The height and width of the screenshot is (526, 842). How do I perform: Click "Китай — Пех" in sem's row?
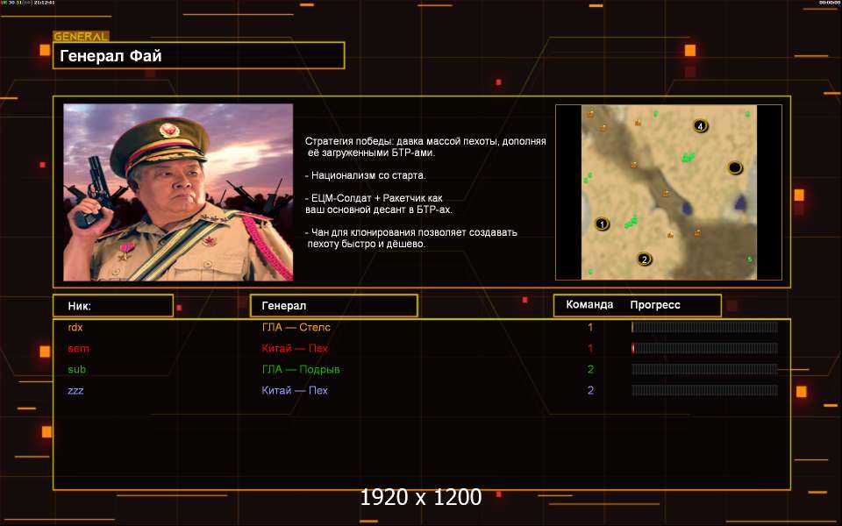pyautogui.click(x=295, y=348)
